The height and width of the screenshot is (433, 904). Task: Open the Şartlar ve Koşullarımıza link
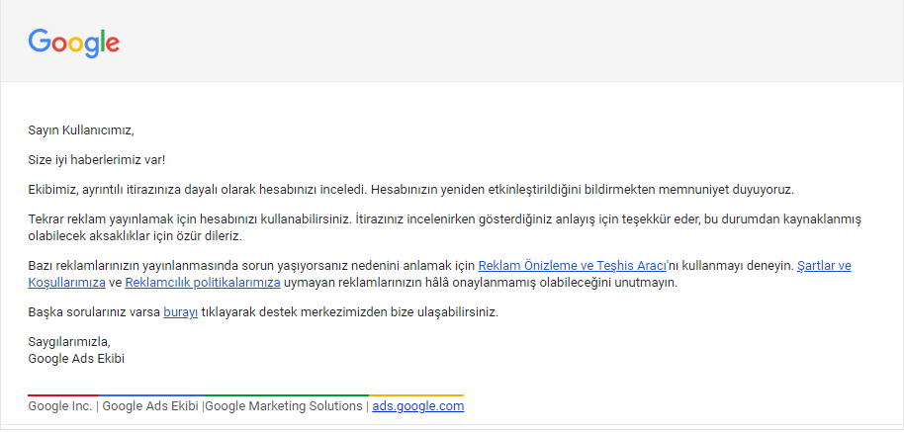(824, 266)
